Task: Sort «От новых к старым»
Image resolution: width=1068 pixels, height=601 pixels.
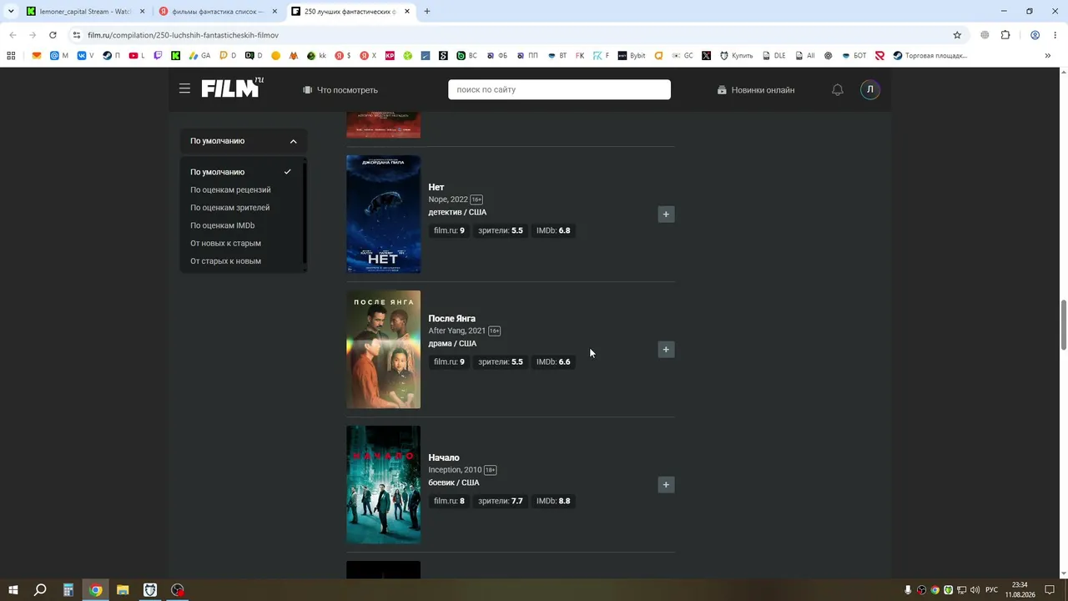Action: (225, 244)
